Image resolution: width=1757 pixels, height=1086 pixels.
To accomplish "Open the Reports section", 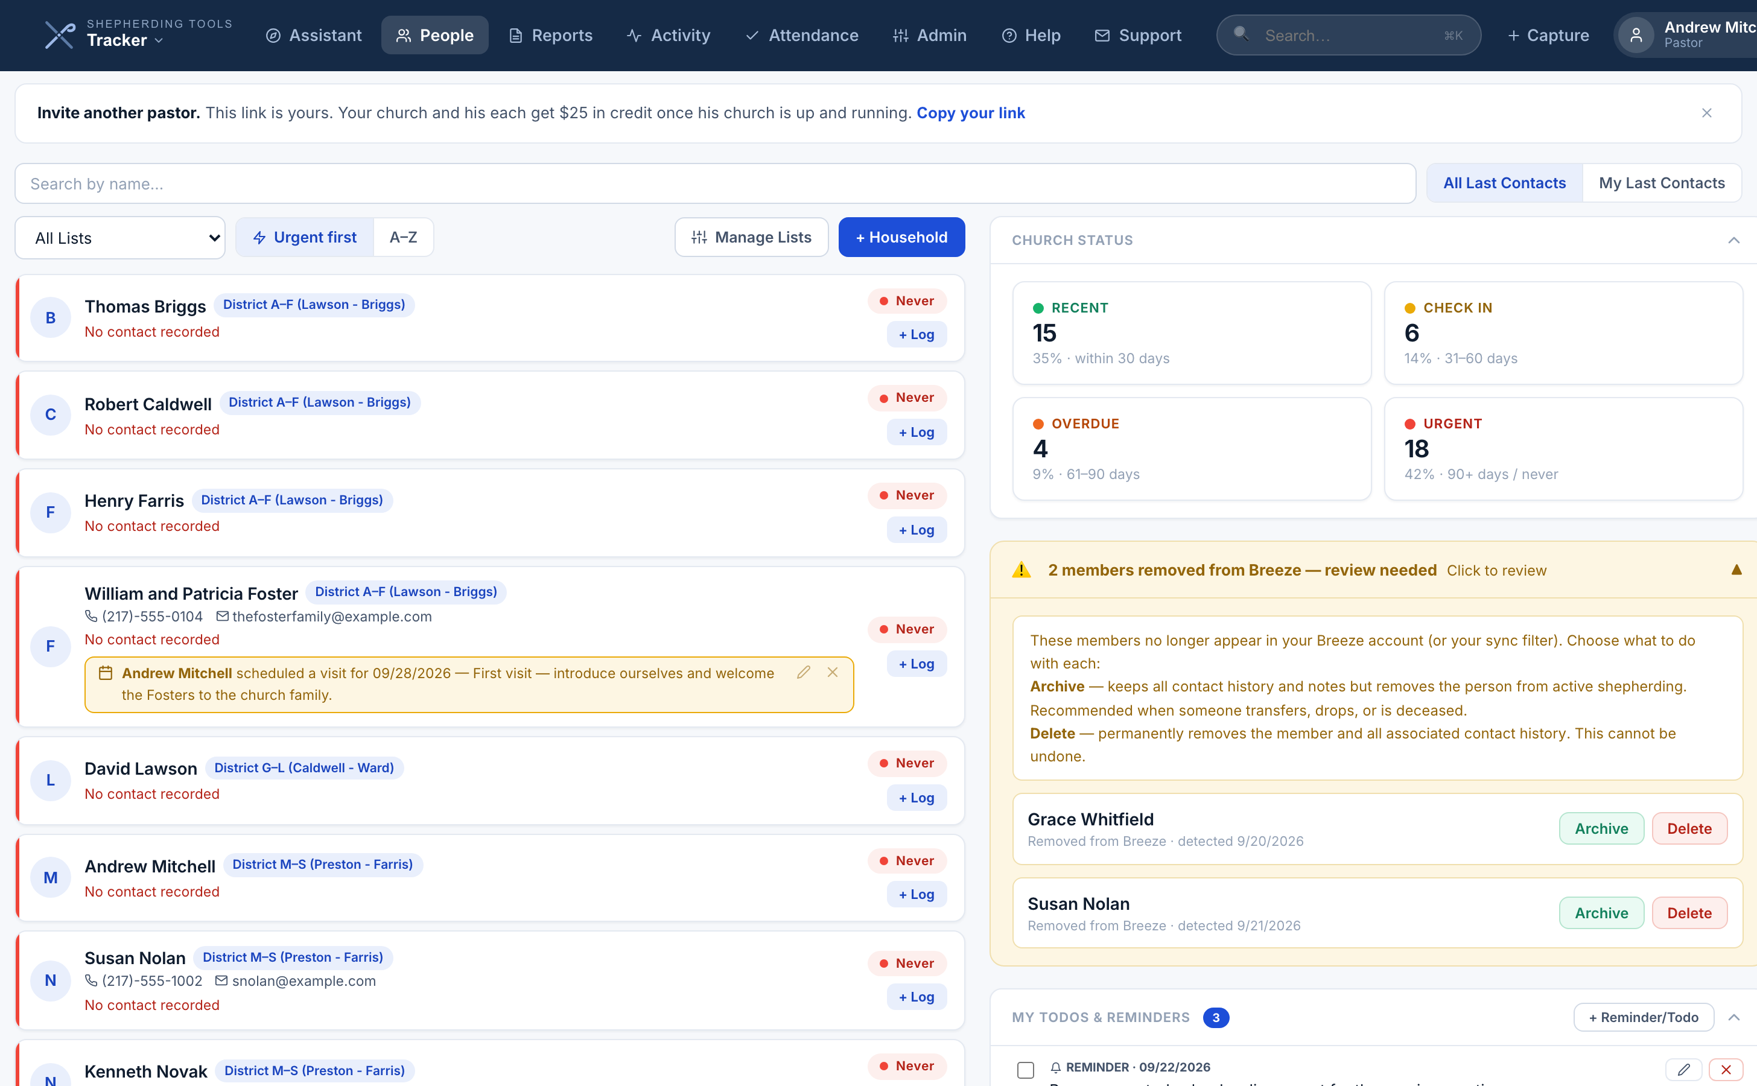I will click(551, 35).
